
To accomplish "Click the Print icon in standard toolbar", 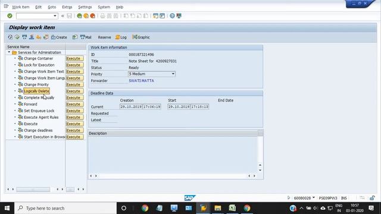I will pos(103,16).
